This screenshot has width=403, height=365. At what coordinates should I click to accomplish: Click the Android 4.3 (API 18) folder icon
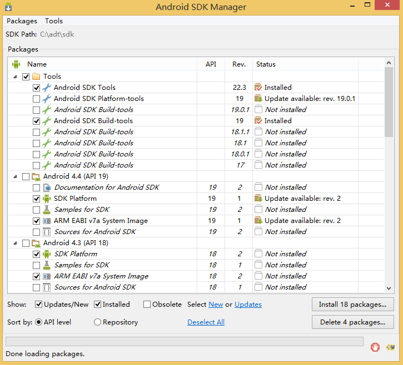point(36,243)
